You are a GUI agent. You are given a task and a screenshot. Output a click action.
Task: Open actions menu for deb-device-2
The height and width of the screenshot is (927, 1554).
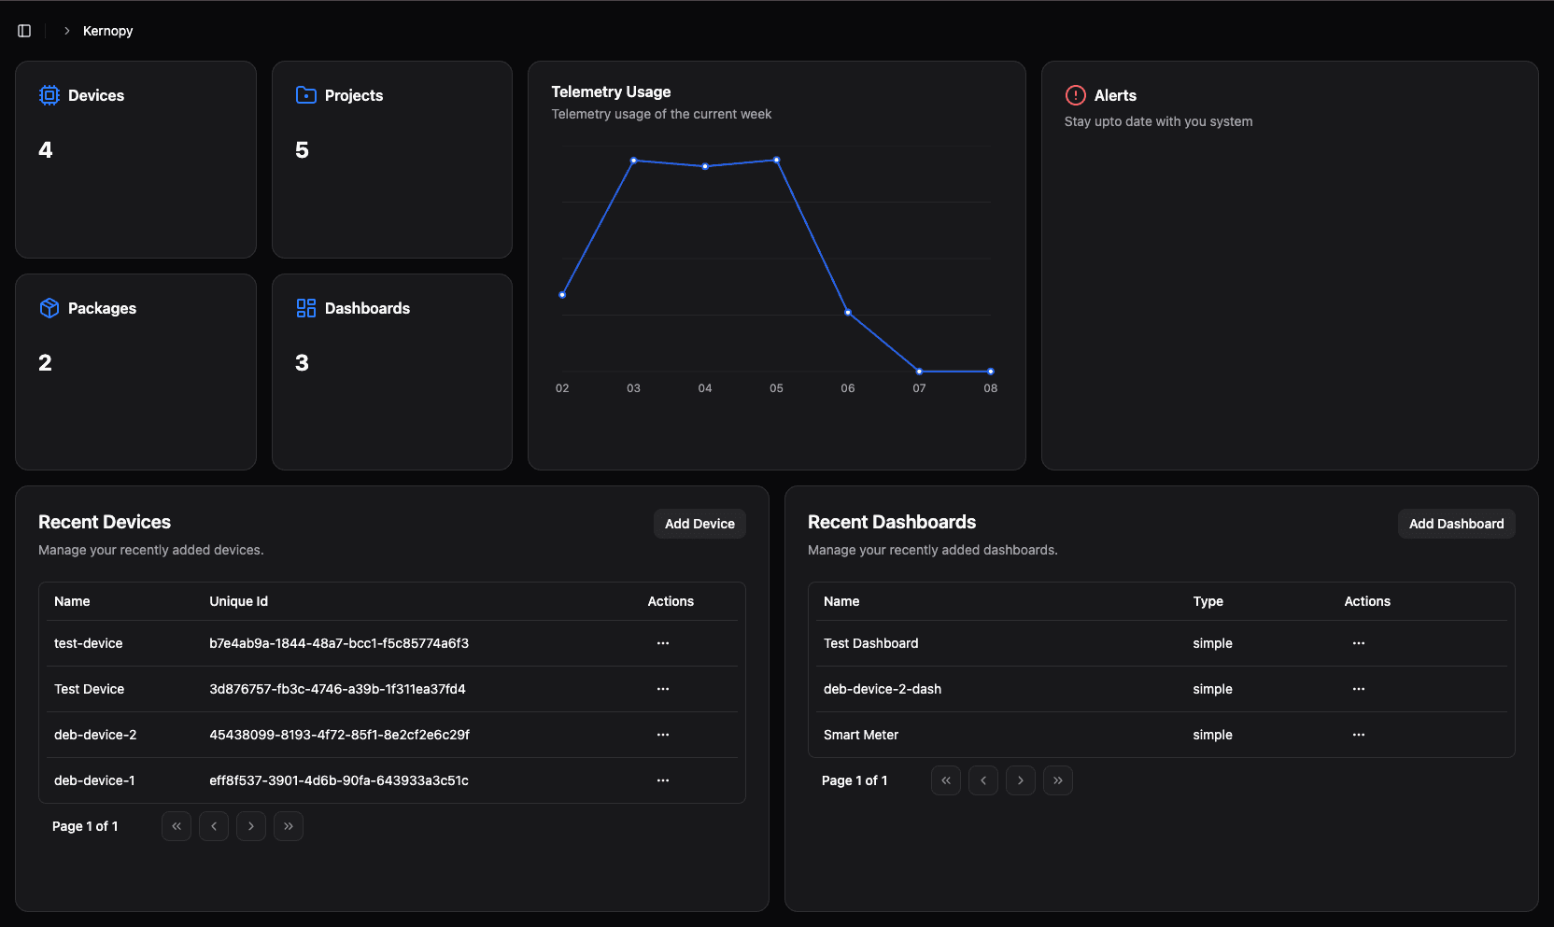coord(663,735)
